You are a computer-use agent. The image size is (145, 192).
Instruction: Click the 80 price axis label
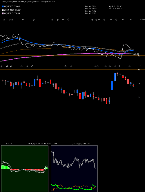click(x=139, y=70)
